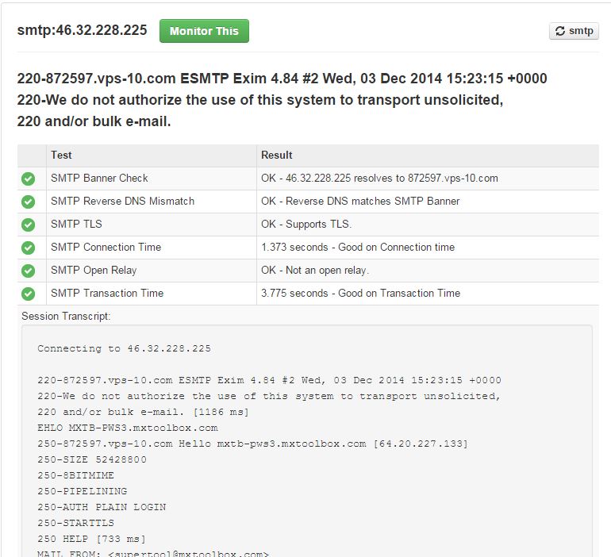
Task: Click the 'Connecting to 46.32.228.225' transcript line
Action: pyautogui.click(x=124, y=348)
